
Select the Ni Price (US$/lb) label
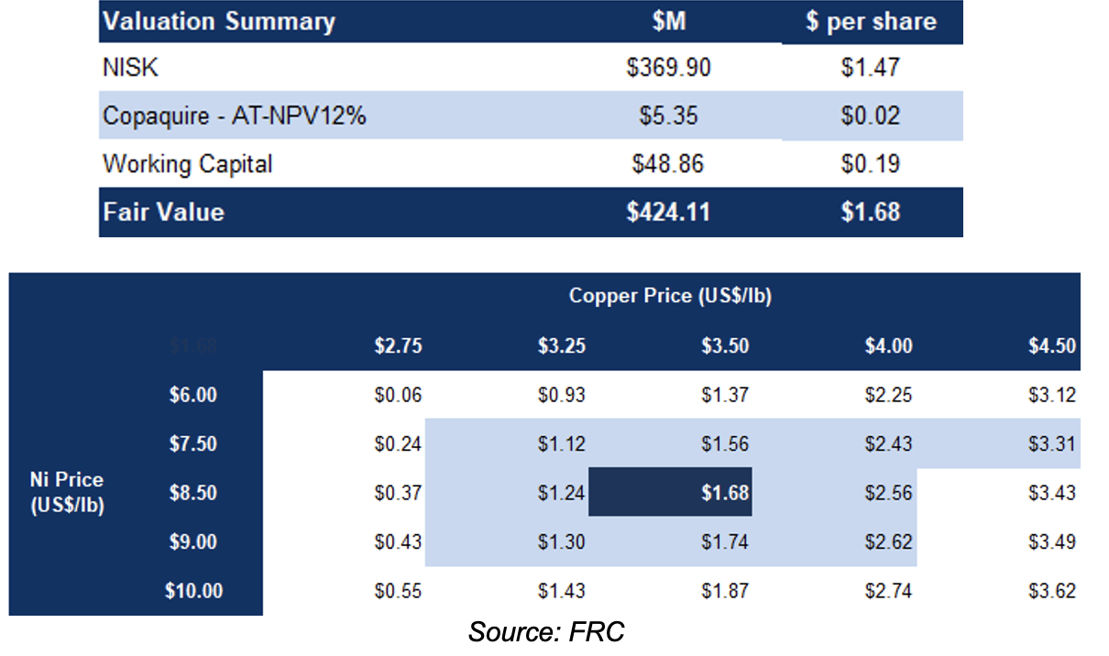[x=66, y=492]
